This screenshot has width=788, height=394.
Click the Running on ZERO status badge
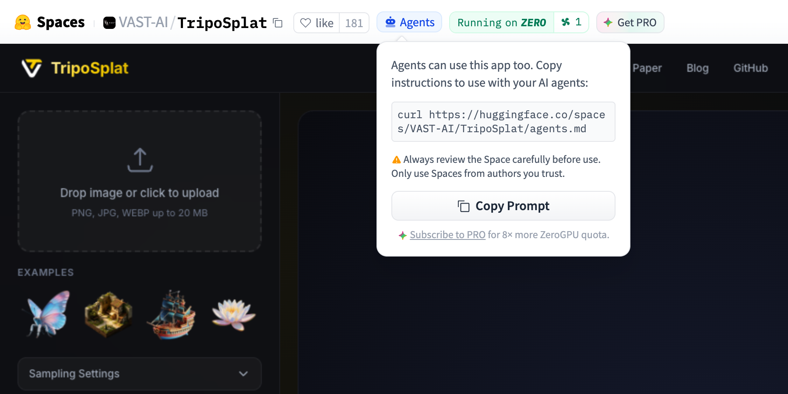click(502, 22)
